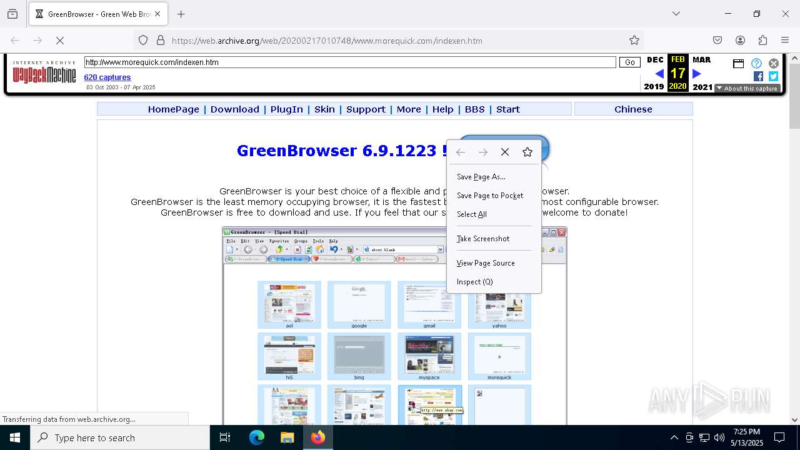The height and width of the screenshot is (450, 800).
Task: Save to Pocket from the Firefox toolbar
Action: [717, 40]
